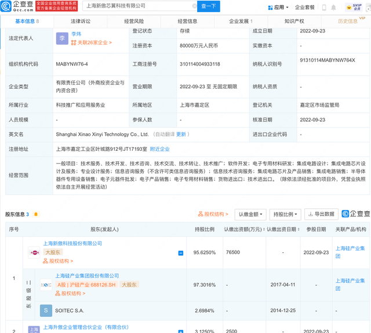Switch to 法律诉讼 tab
371x333 pixels.
pyautogui.click(x=81, y=21)
